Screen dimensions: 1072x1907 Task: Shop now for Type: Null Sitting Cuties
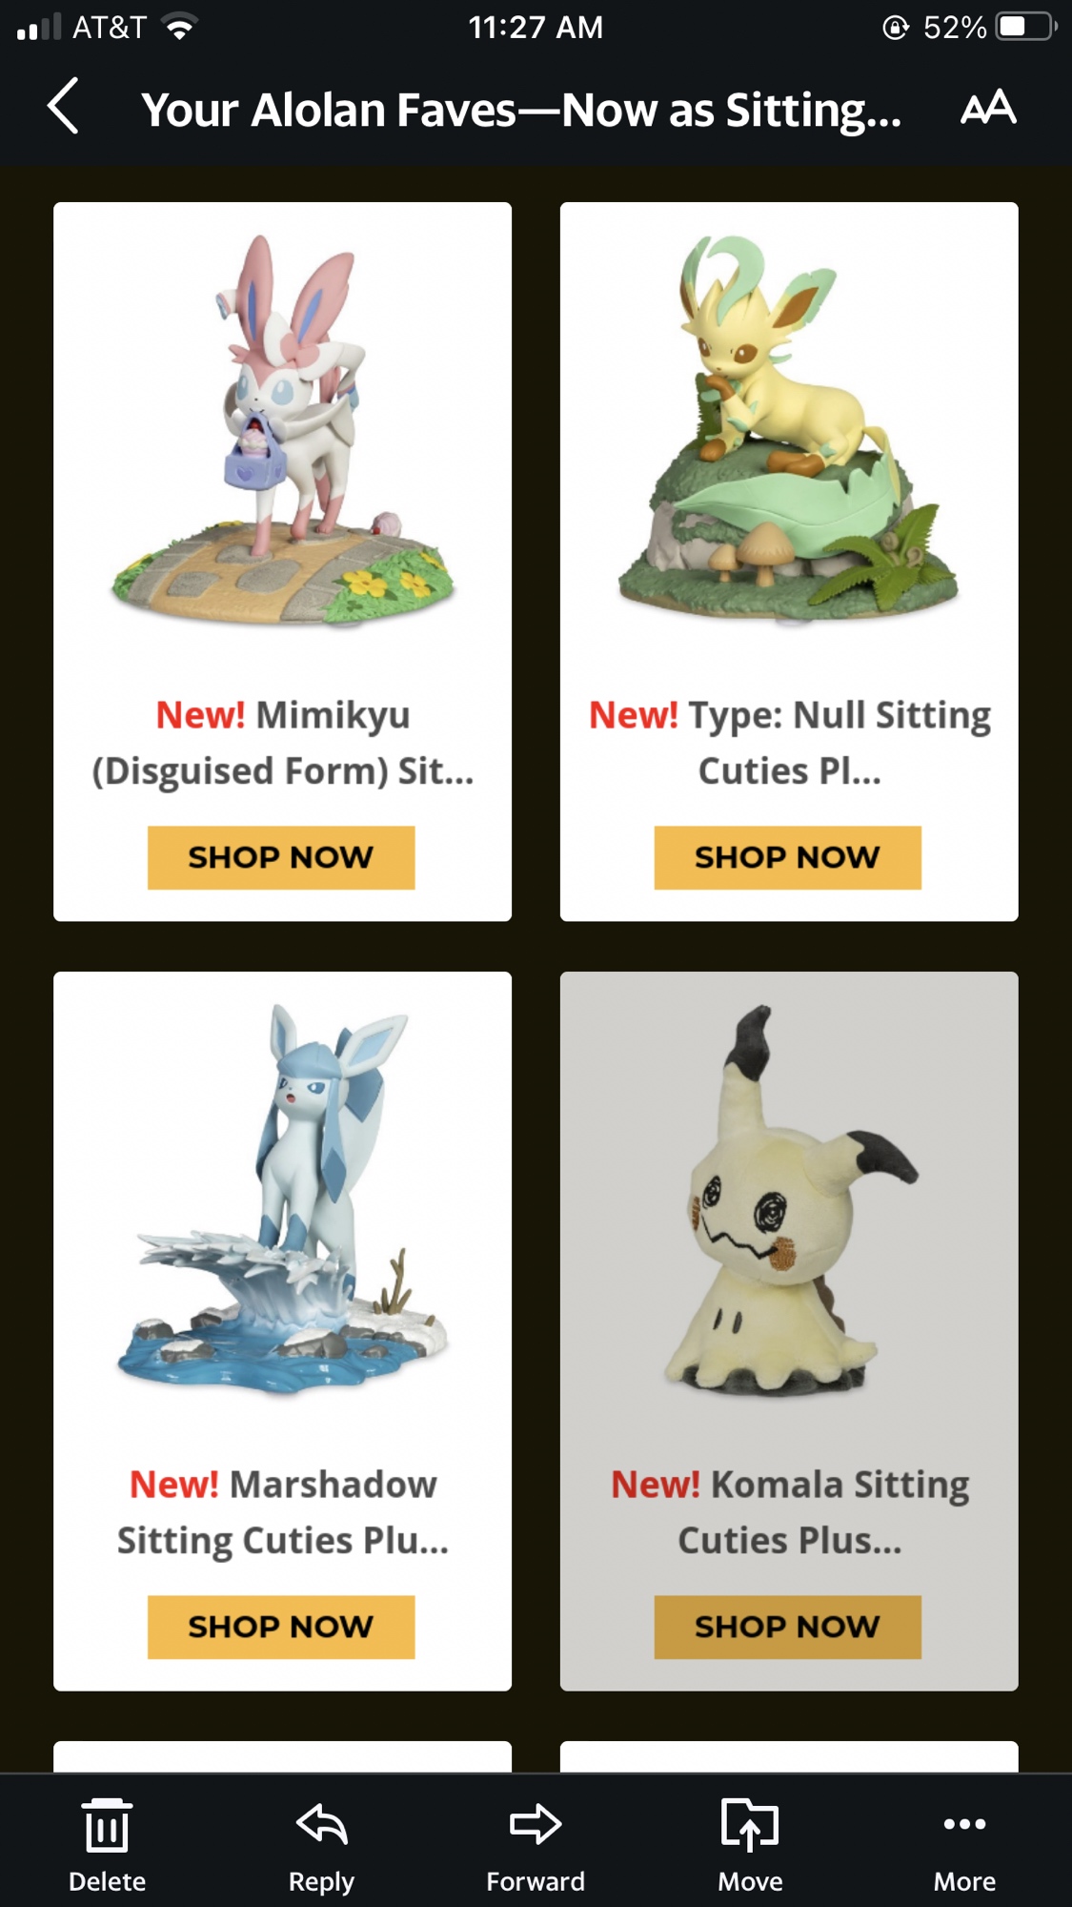pos(787,857)
